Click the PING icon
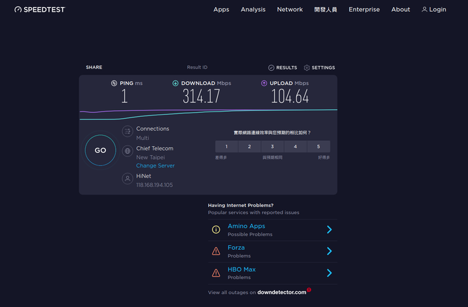This screenshot has height=307, width=468. 114,83
